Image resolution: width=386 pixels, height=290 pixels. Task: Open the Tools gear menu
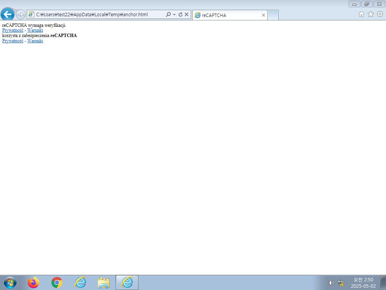[x=380, y=14]
